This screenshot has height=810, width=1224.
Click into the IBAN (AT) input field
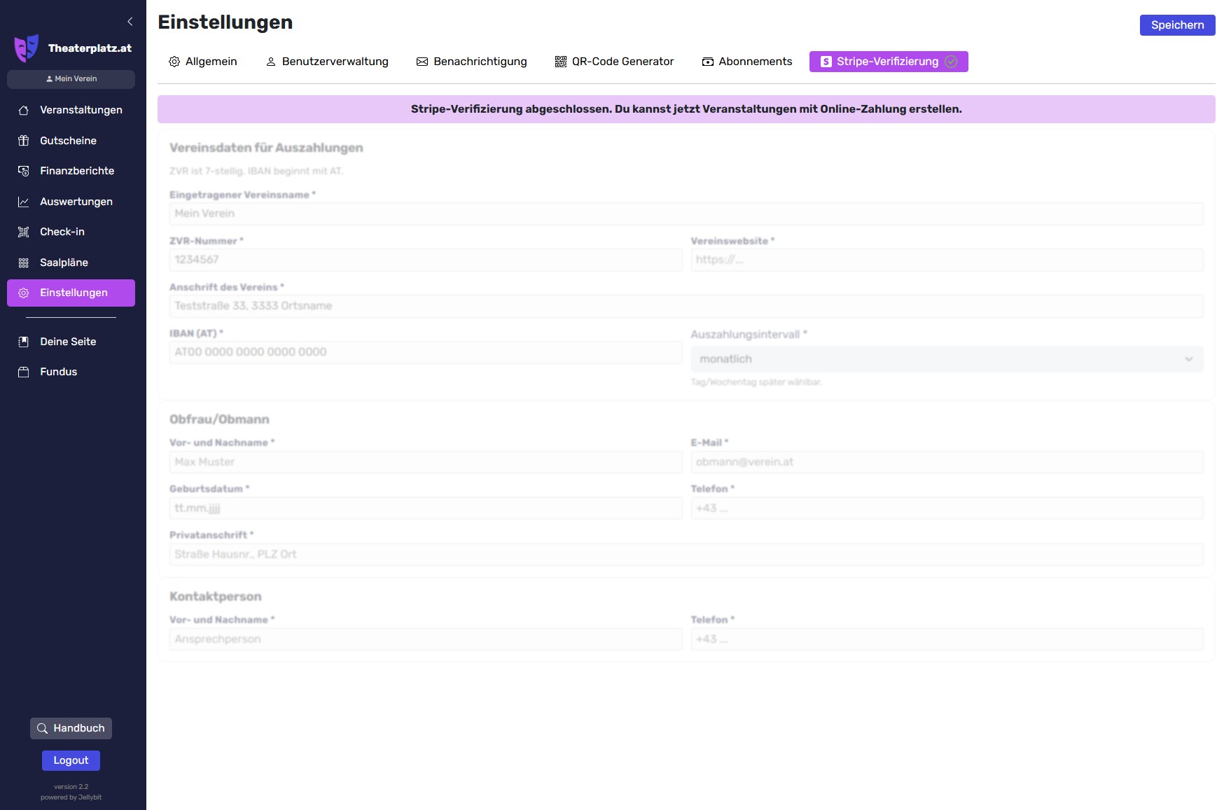pyautogui.click(x=425, y=352)
